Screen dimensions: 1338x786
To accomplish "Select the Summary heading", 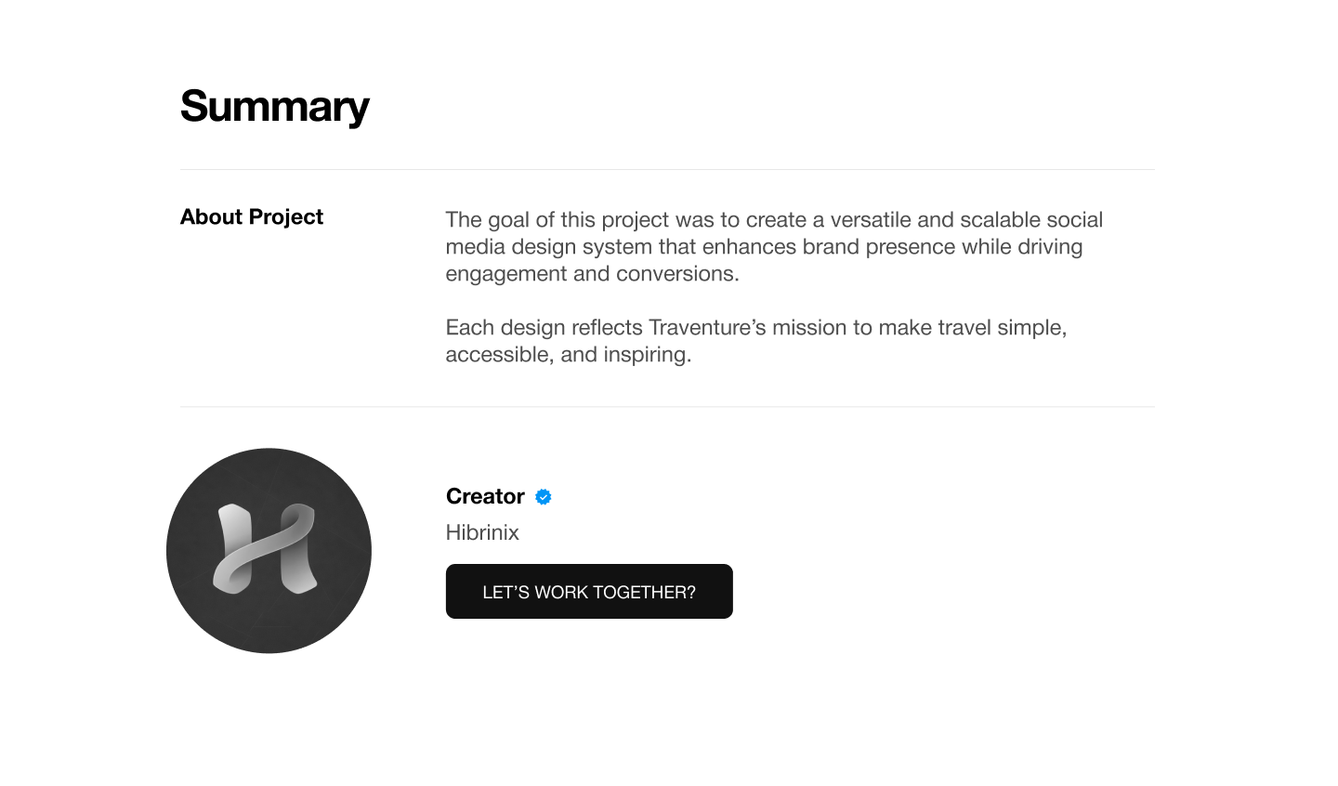I will [x=274, y=106].
